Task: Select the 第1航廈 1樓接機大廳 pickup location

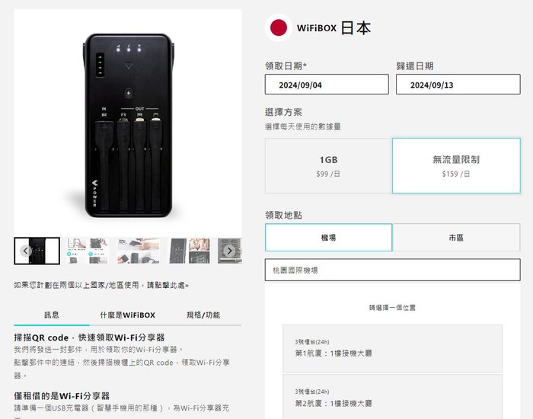Action: tap(393, 348)
